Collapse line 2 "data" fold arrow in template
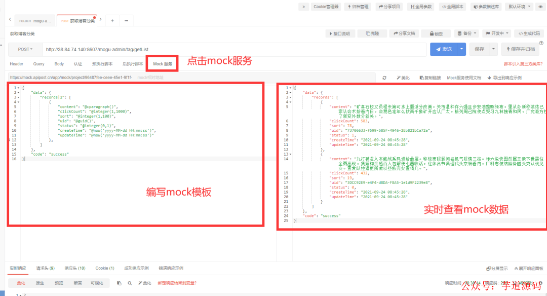Image resolution: width=547 pixels, height=296 pixels. [x=19, y=92]
